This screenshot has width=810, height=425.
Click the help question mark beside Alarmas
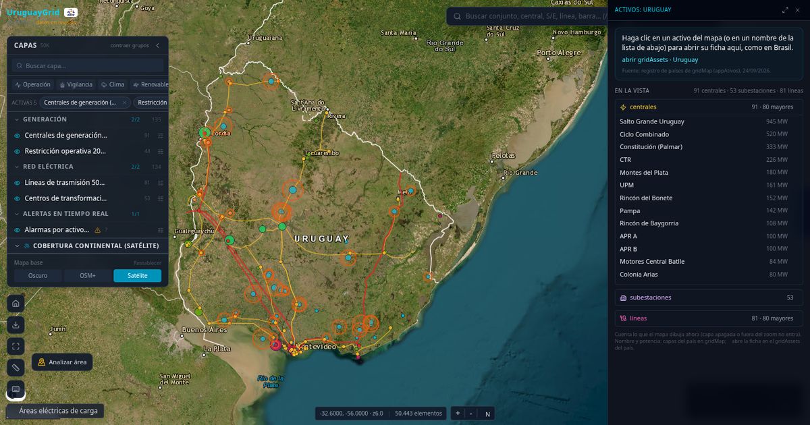coord(106,230)
